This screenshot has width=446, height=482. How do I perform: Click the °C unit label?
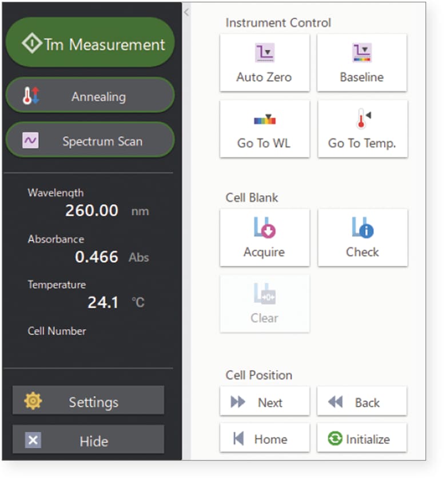point(138,302)
